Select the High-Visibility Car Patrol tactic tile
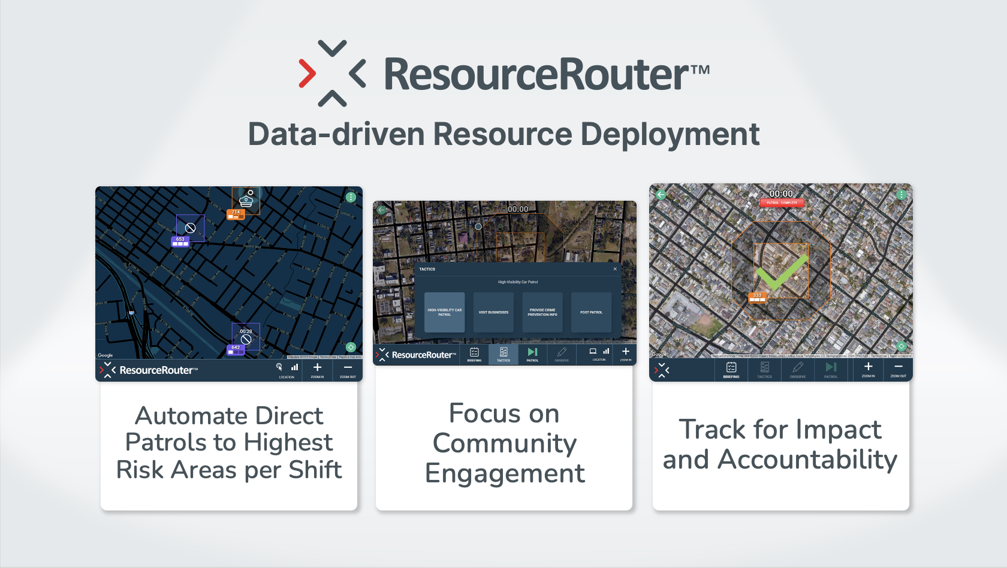This screenshot has width=1007, height=568. [444, 312]
